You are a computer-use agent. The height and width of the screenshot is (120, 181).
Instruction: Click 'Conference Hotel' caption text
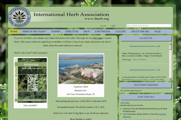click(x=81, y=87)
